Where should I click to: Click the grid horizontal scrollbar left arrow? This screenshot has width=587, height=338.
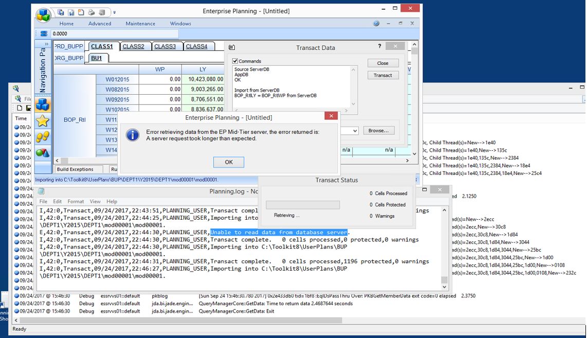tap(57, 161)
